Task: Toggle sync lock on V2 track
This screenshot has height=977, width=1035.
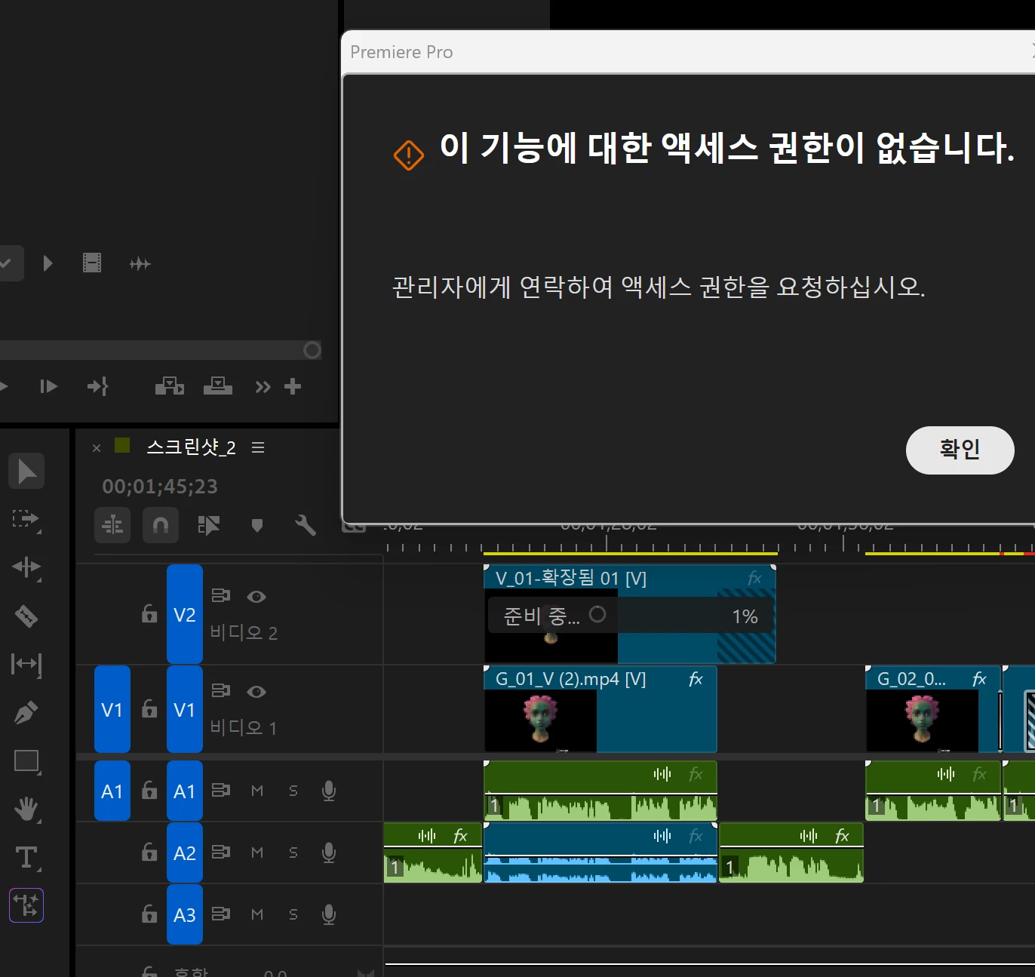Action: (221, 596)
